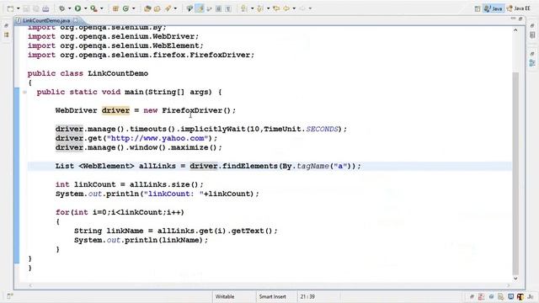
Task: Toggle Word Wrap toolbar icon
Action: coord(209,8)
